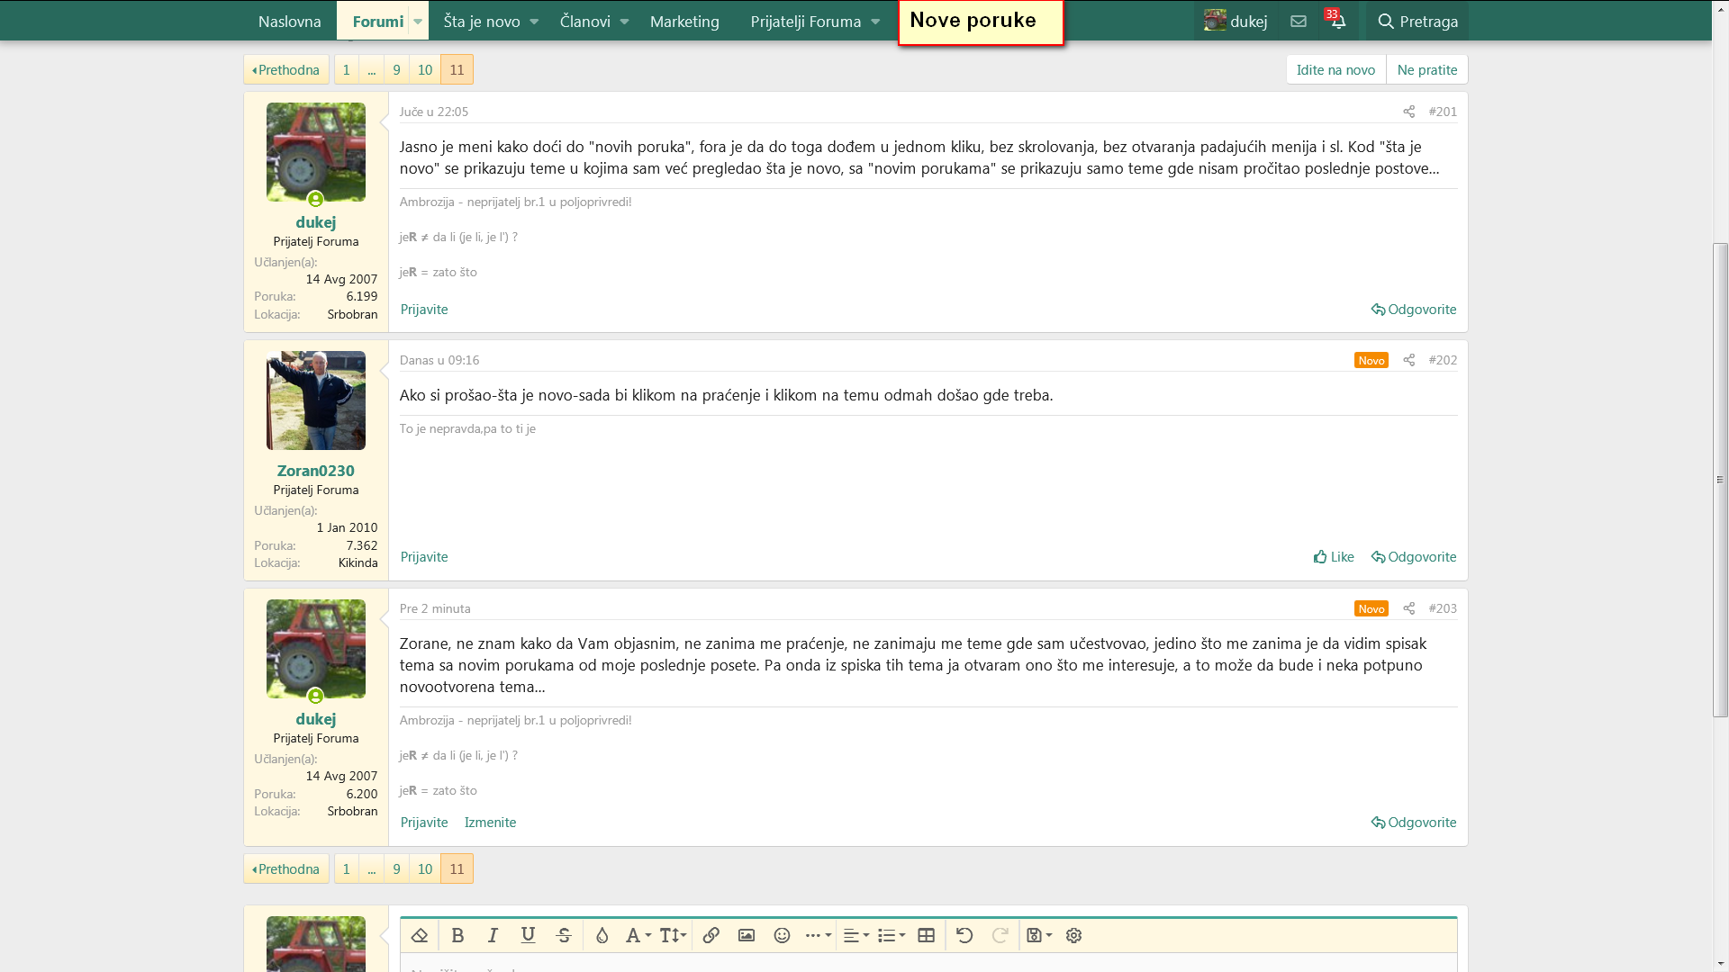This screenshot has width=1729, height=972.
Task: Toggle bold formatting in editor
Action: (457, 935)
